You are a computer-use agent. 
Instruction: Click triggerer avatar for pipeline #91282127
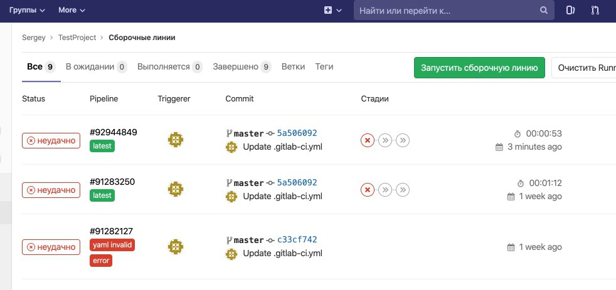[x=176, y=247]
